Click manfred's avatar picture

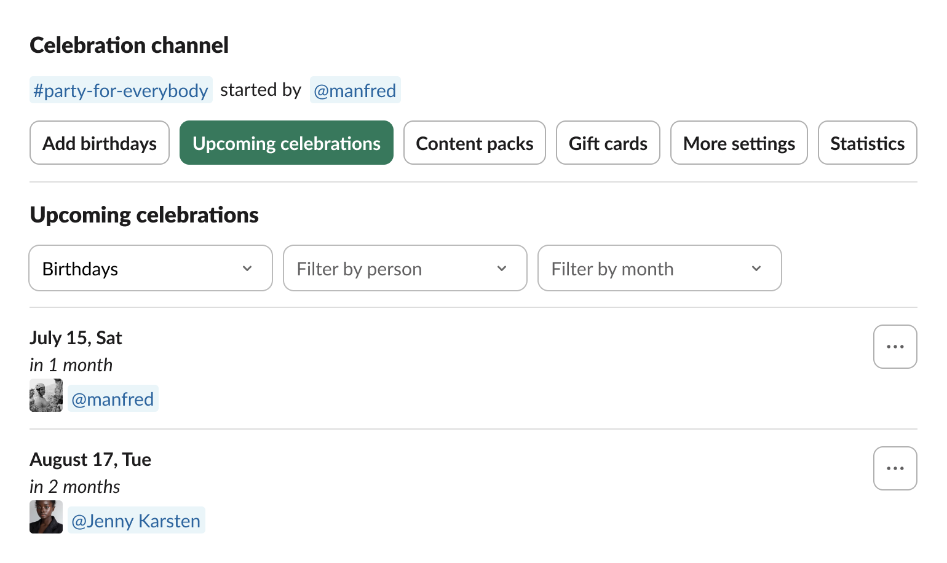[x=46, y=395]
